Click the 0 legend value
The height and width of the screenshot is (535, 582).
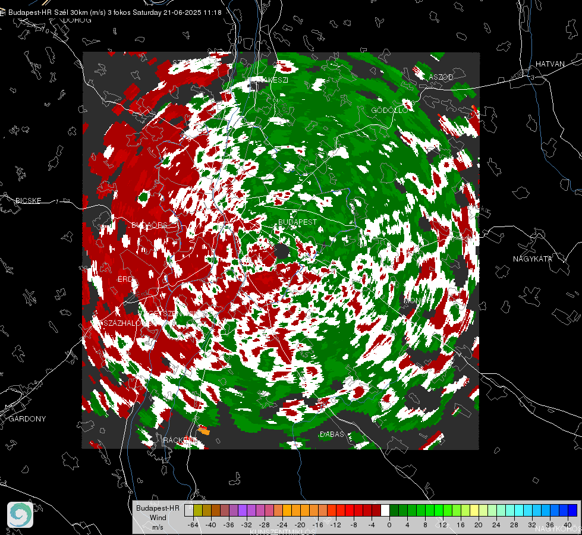[389, 525]
